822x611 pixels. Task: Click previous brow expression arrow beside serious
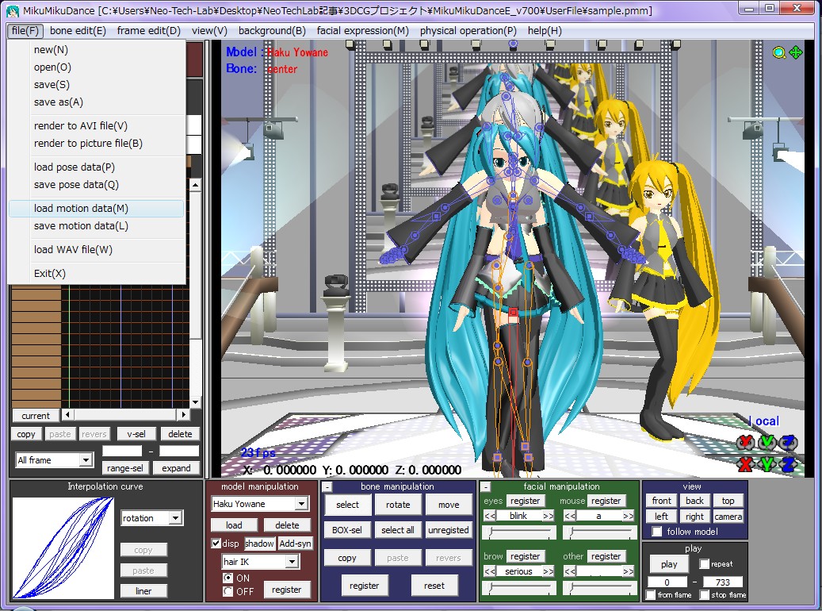[490, 571]
